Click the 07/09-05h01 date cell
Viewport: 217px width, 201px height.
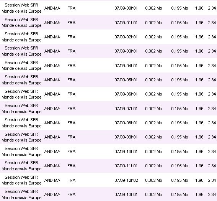pos(126,80)
